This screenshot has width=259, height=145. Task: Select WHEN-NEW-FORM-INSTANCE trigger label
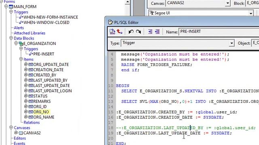pyautogui.click(x=51, y=17)
